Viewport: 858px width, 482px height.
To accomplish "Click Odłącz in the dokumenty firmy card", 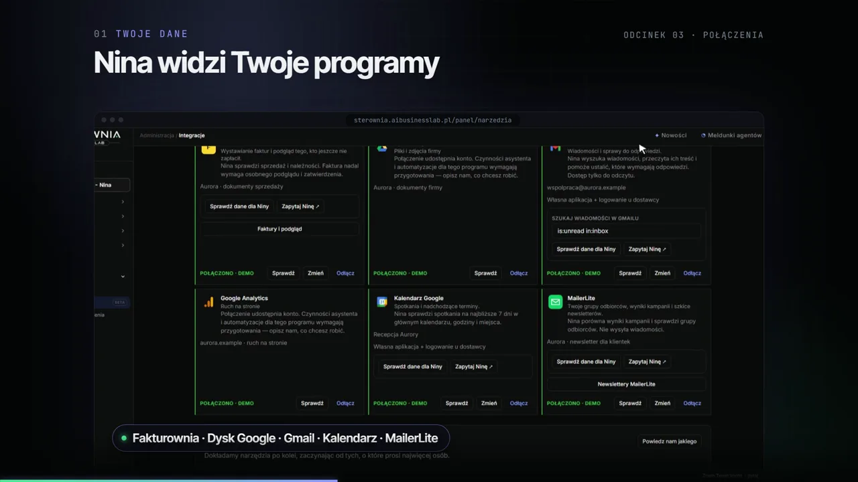I will click(x=519, y=273).
